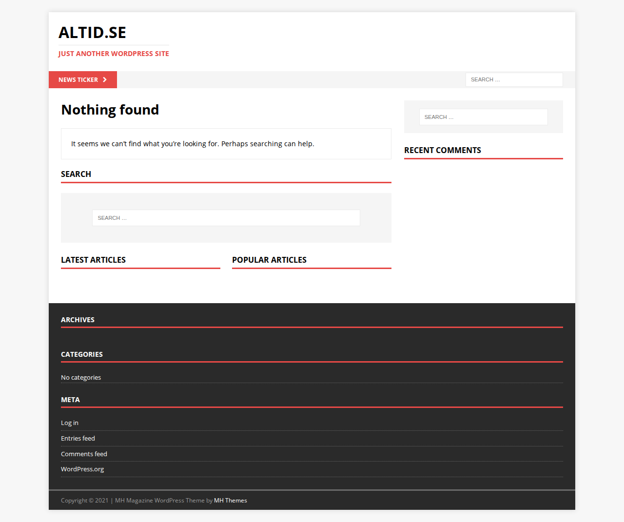This screenshot has width=624, height=522.
Task: Click the Nothing found page title
Action: 110,110
